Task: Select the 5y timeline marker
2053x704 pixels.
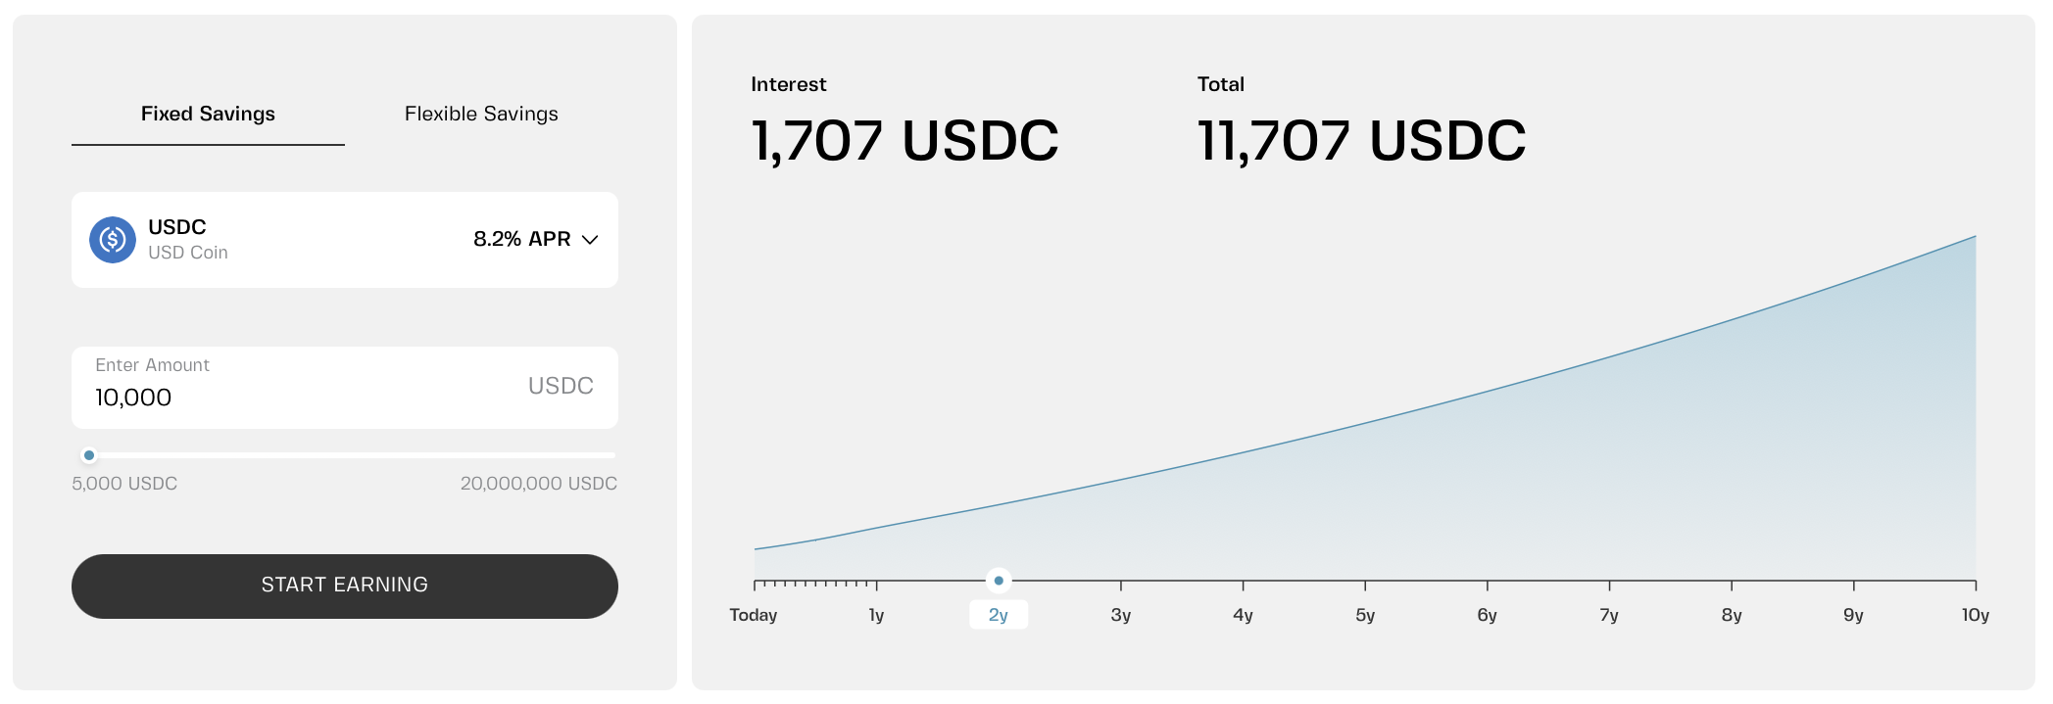Action: coord(1365,614)
